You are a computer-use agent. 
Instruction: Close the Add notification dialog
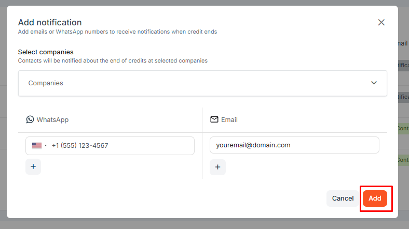[x=381, y=22]
